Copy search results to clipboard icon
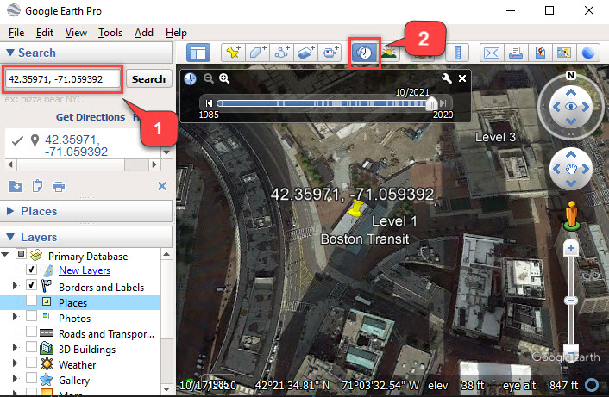 [37, 186]
